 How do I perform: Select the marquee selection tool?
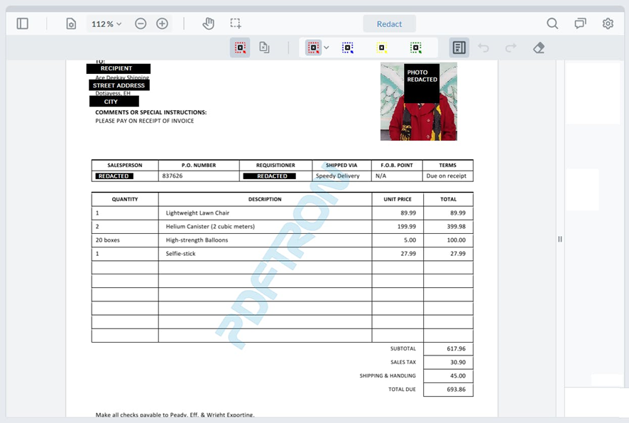(236, 23)
